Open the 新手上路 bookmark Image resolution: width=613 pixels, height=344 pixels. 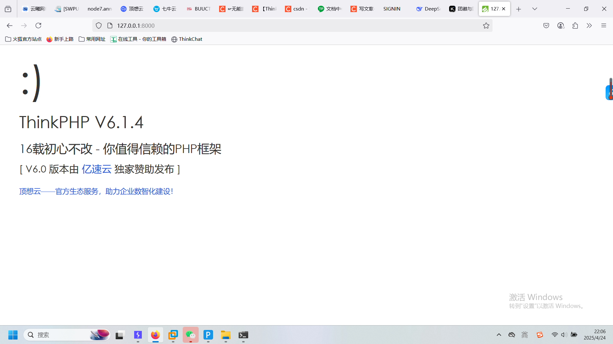tap(60, 39)
